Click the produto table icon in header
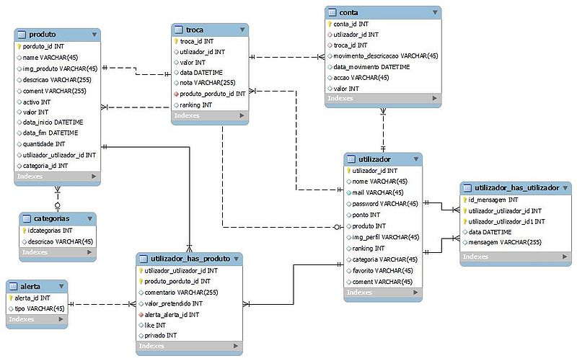577x361 pixels. pos(22,34)
